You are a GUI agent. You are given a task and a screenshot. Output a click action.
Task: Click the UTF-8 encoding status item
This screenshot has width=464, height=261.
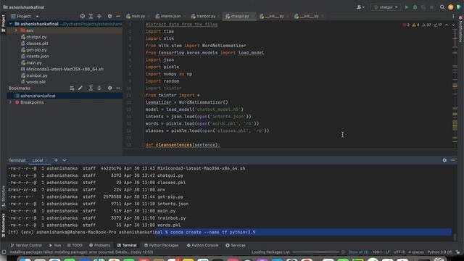coord(399,252)
